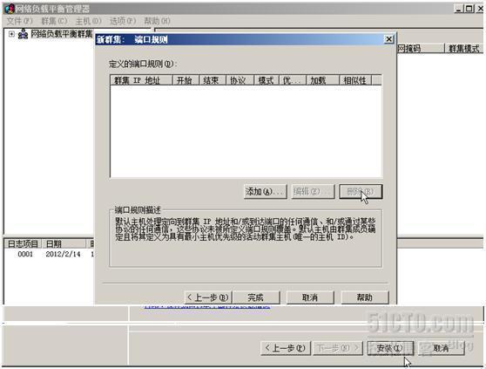486x369 pixels.
Task: Click the Network Load Balancing Manager title icon
Action: coord(10,9)
